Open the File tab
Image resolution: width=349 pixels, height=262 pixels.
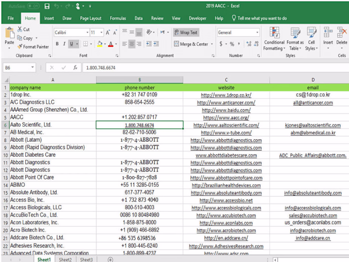[10, 18]
